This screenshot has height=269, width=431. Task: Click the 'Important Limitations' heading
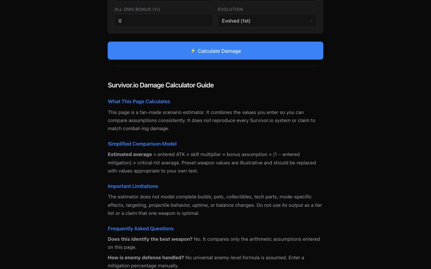pos(133,186)
